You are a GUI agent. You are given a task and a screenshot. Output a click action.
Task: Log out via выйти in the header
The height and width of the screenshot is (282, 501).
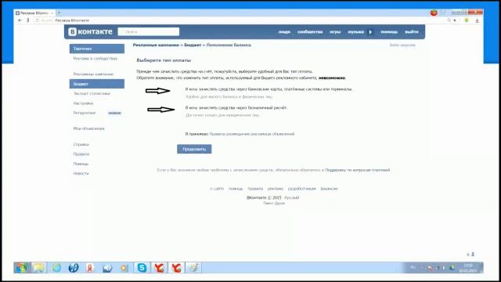coord(411,32)
